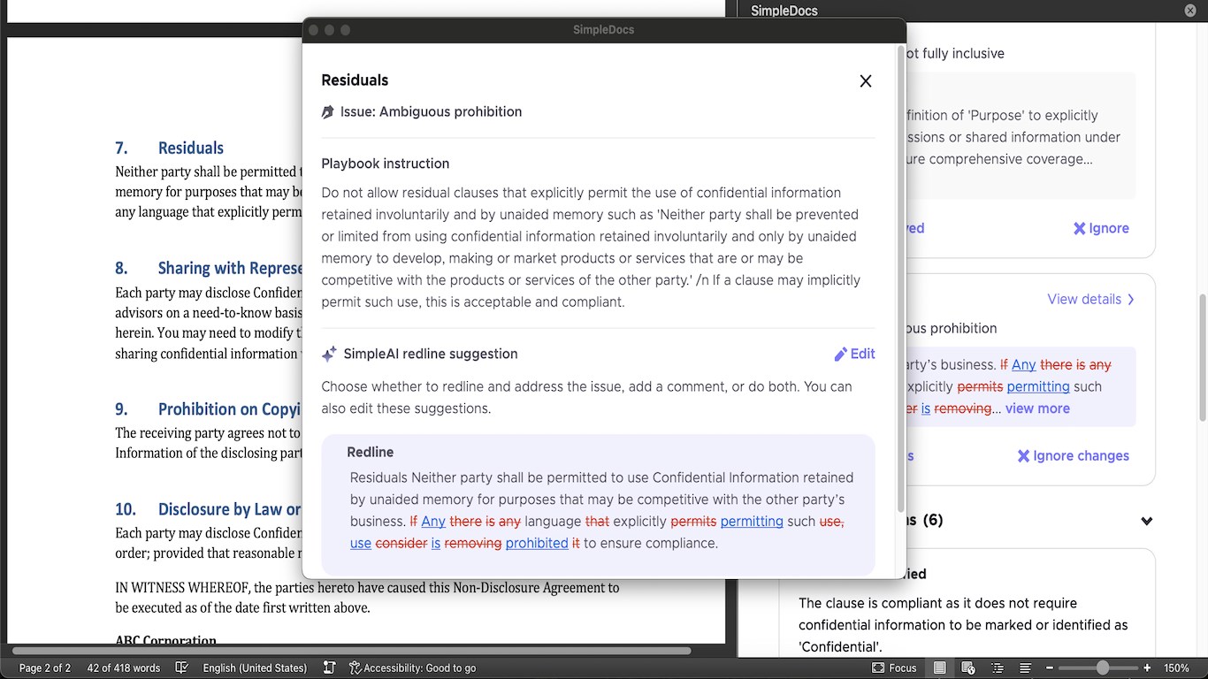Click the Page 2 of 2 status indicator
Image resolution: width=1208 pixels, height=679 pixels.
pyautogui.click(x=45, y=668)
